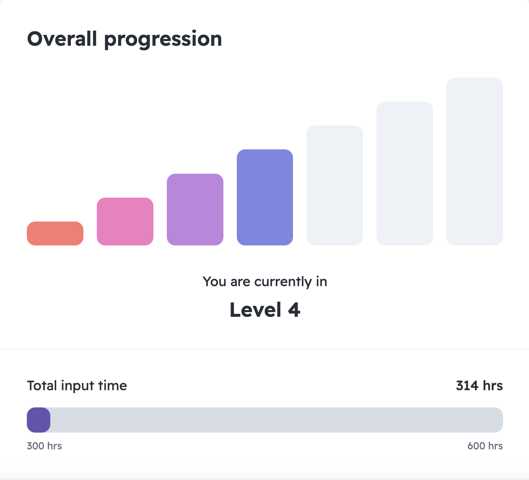
Task: Click the word "progression" in the heading
Action: pos(163,40)
